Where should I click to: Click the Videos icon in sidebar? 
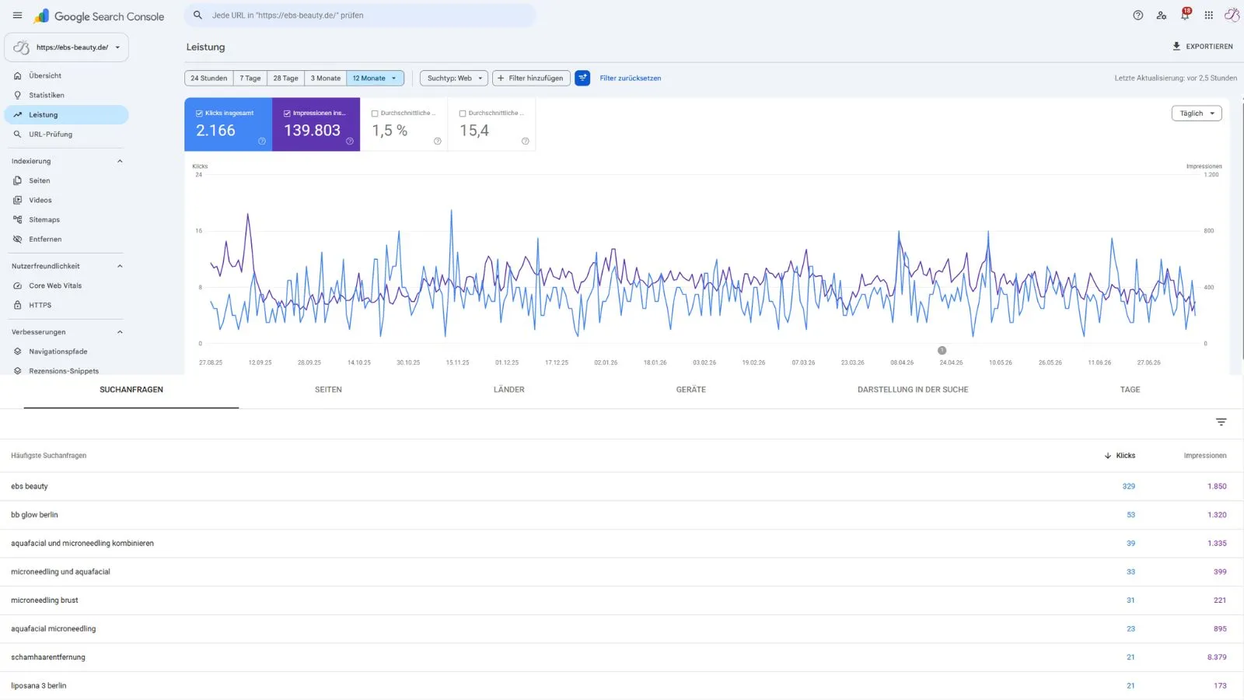tap(17, 200)
